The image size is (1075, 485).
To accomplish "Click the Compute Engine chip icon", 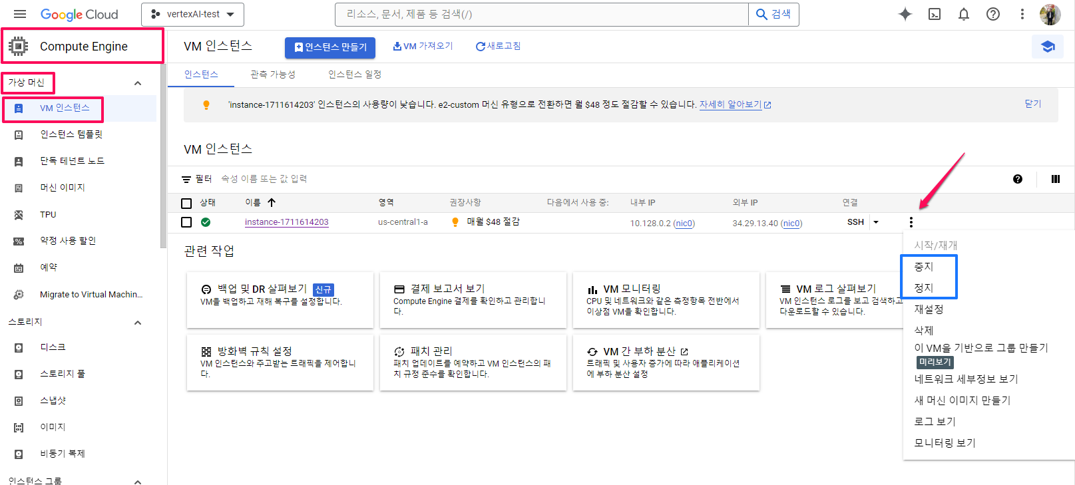I will [19, 46].
